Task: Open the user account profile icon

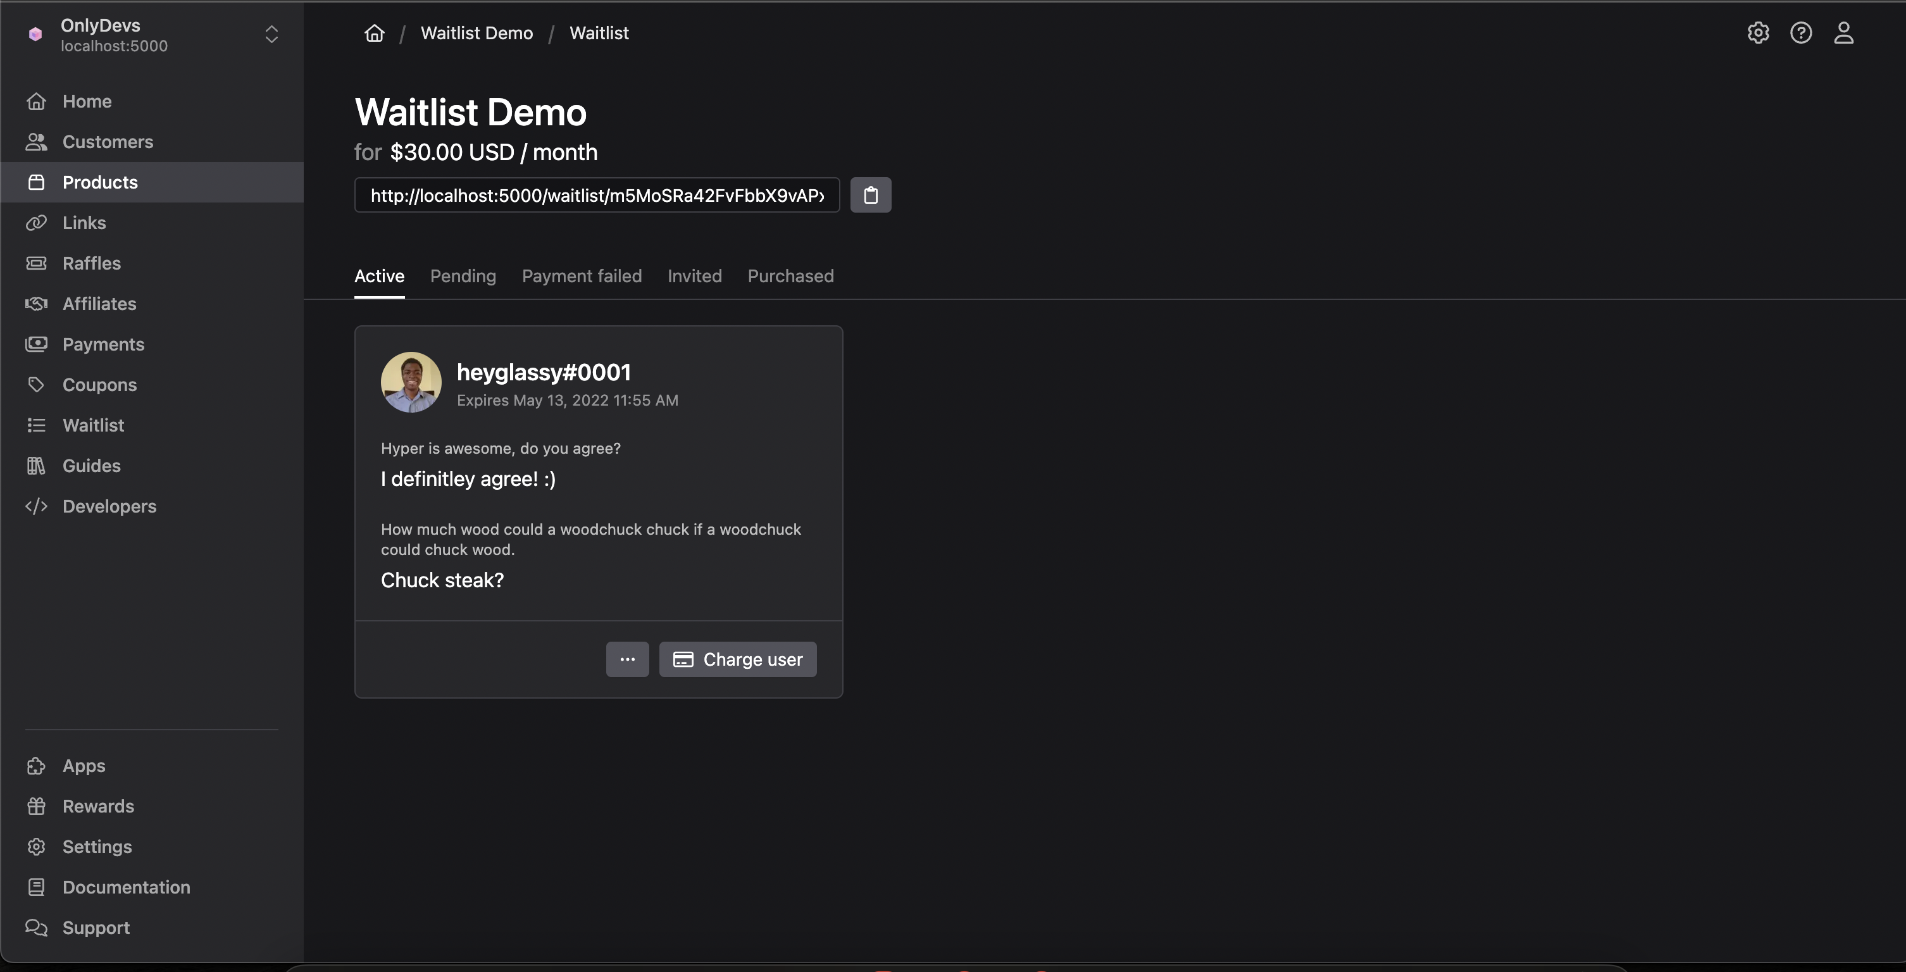Action: [x=1843, y=34]
